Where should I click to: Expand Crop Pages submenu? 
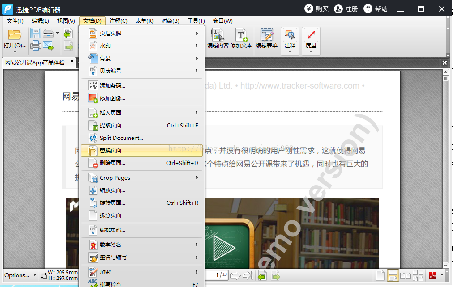point(143,178)
